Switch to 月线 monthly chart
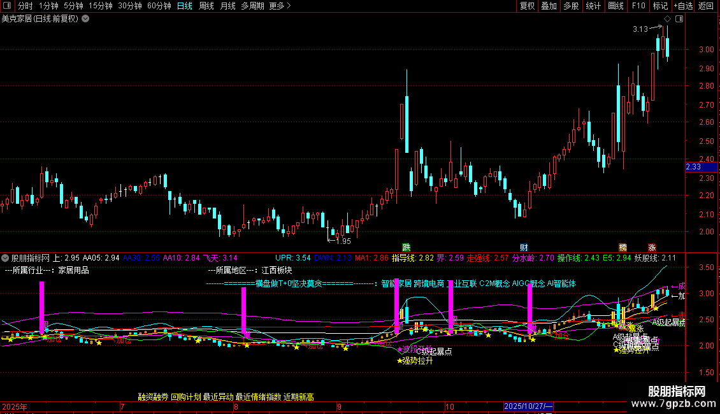720x414 pixels. tap(227, 6)
